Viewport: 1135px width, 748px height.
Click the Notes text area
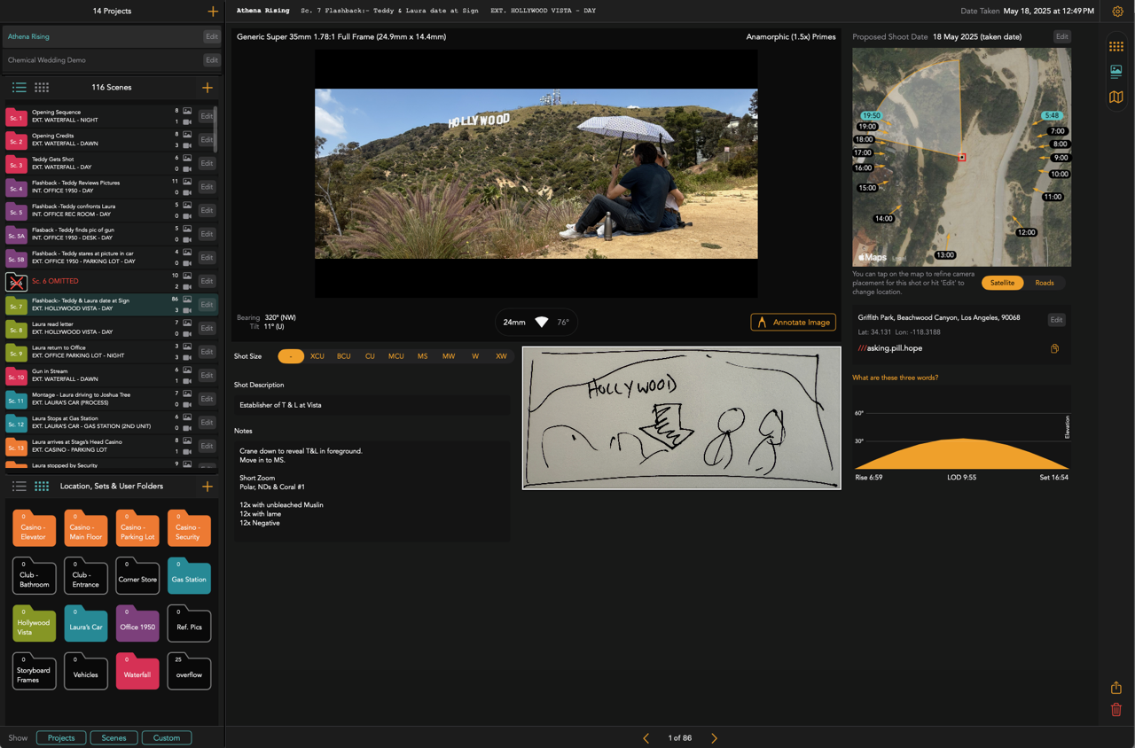pos(372,491)
